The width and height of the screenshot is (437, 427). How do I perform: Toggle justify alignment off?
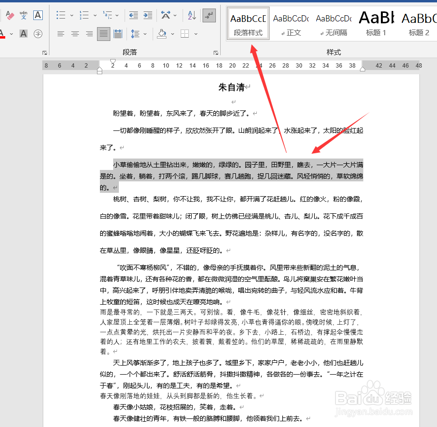(103, 34)
